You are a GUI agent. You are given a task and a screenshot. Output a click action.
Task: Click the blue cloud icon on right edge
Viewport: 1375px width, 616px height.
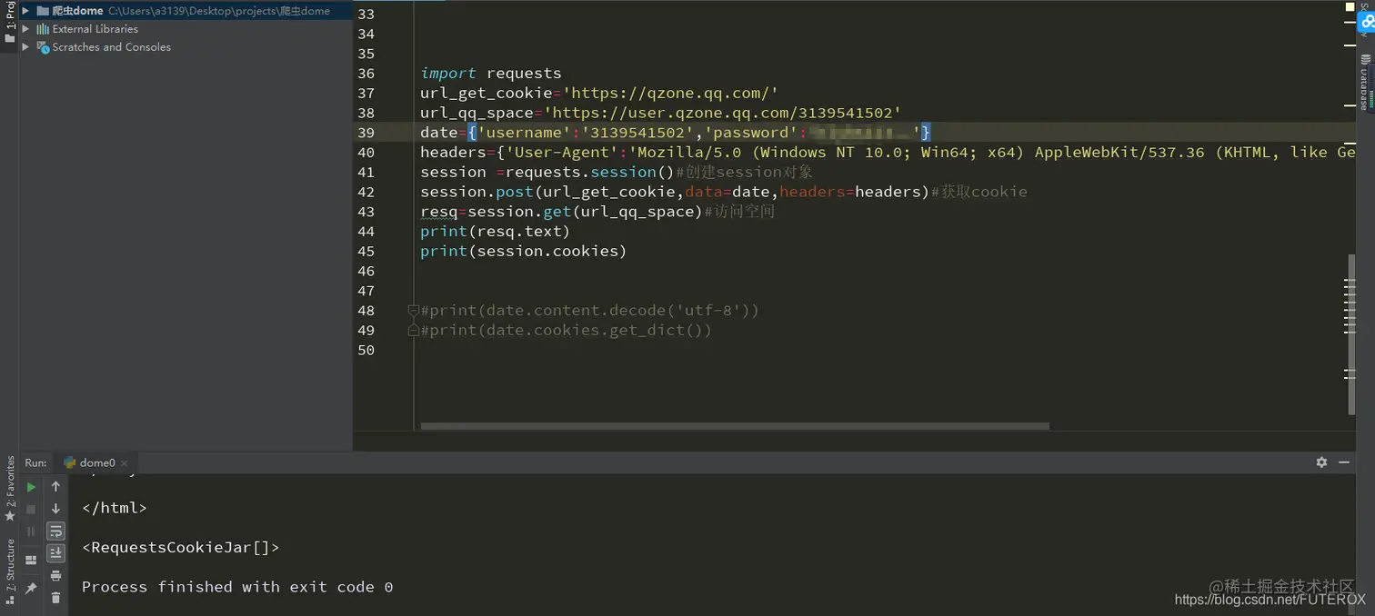1367,21
